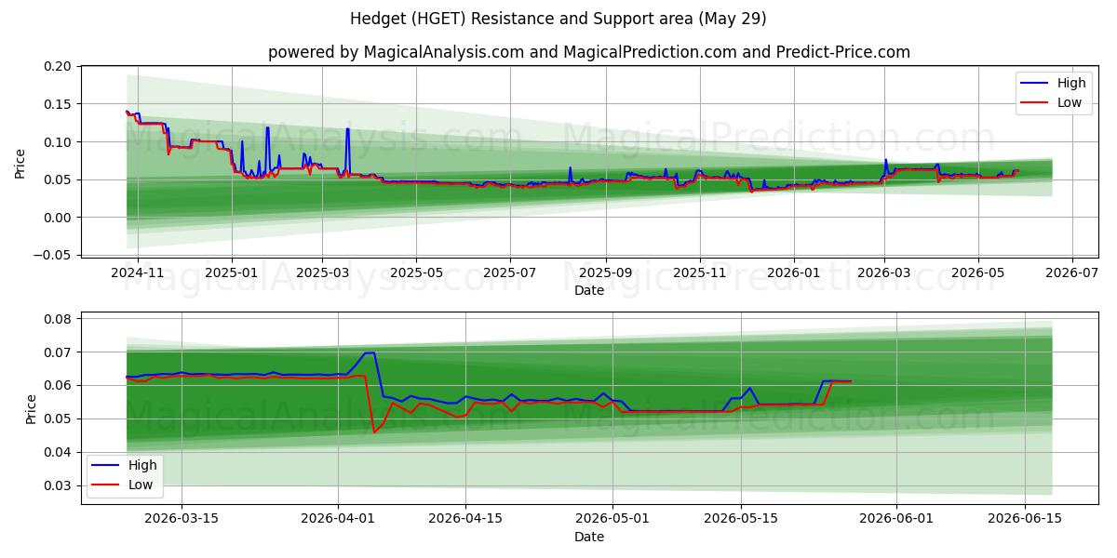Click the '2026-04-01' x-axis label
Image resolution: width=1117 pixels, height=558 pixels.
tap(336, 519)
